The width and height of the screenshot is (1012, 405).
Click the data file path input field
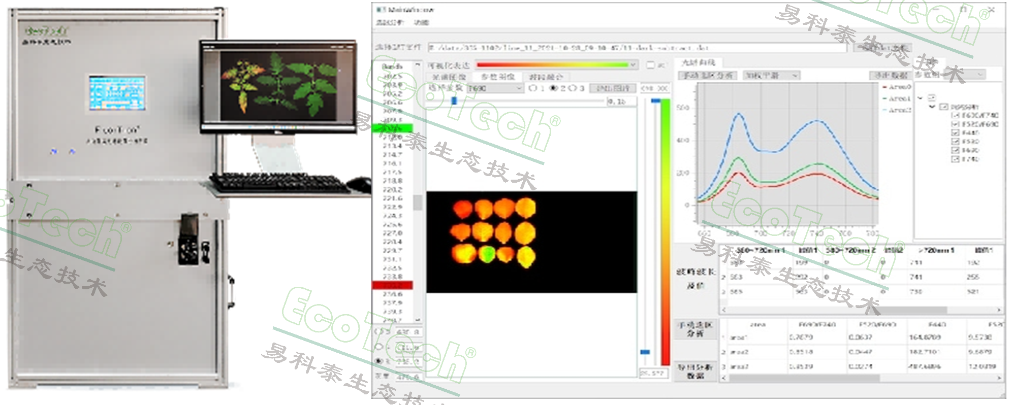click(636, 47)
